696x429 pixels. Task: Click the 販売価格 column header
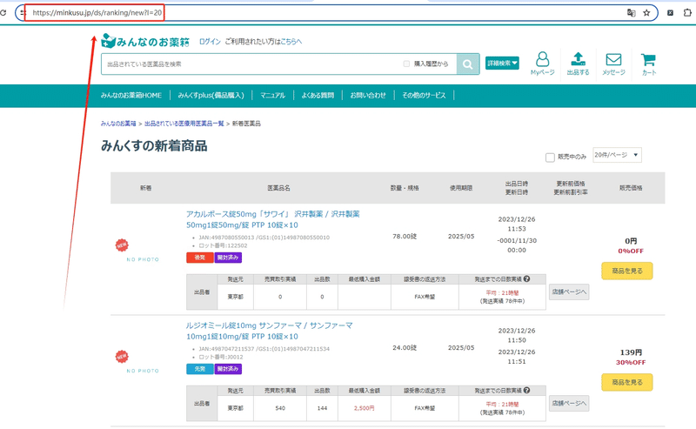(631, 188)
